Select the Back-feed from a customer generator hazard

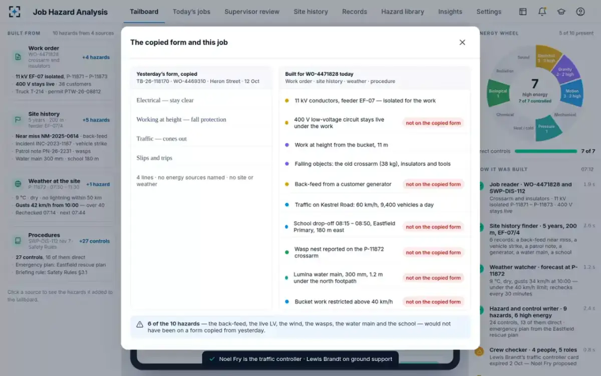click(375, 184)
